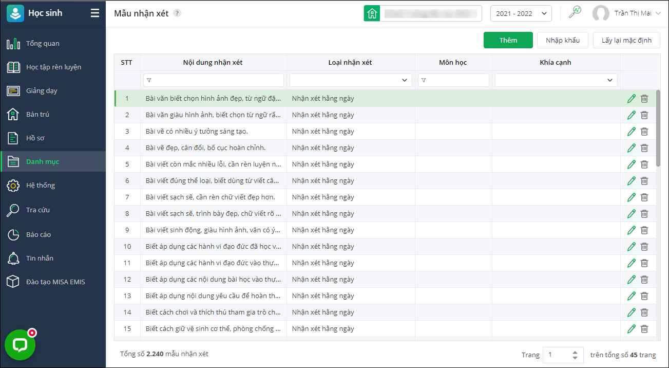Edit row 3 'Bài vẽ có nhiều ý tưởng'
The image size is (669, 368).
click(632, 132)
